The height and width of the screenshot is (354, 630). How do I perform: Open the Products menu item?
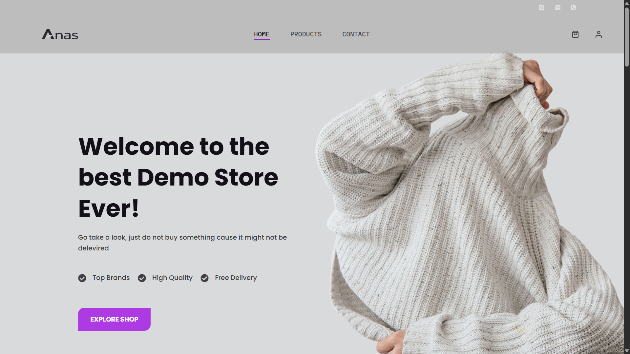pos(306,34)
